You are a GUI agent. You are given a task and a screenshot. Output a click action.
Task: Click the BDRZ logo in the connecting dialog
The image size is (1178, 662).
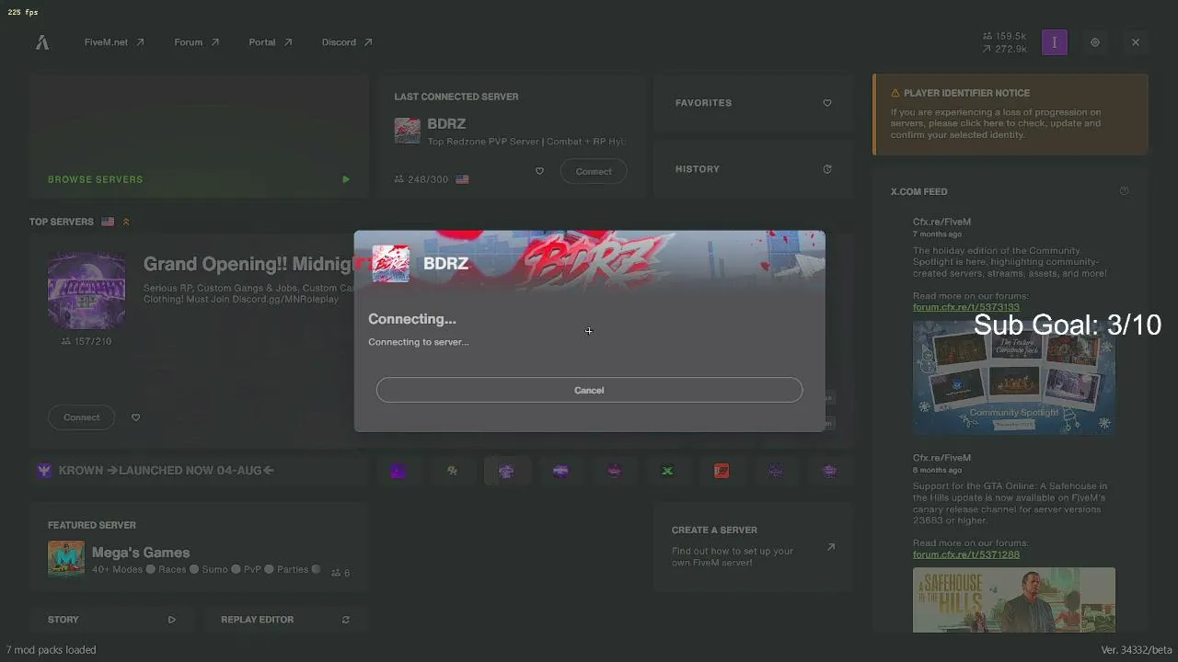tap(390, 264)
